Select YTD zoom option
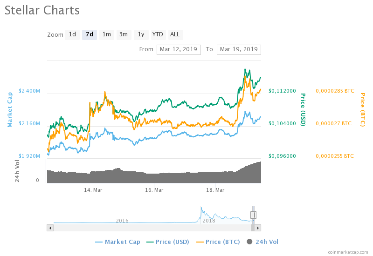The height and width of the screenshot is (256, 373). (158, 34)
